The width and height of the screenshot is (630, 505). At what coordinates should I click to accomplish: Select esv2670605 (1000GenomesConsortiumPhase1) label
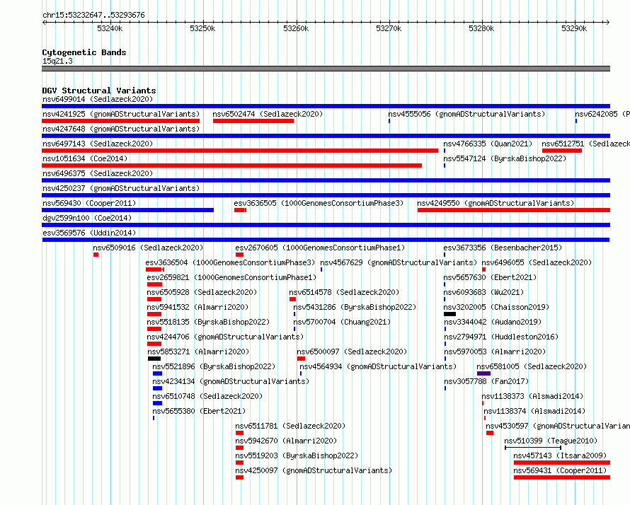pos(320,248)
